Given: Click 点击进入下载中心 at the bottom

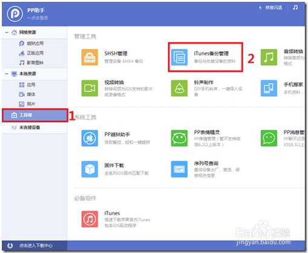Looking at the screenshot, I should tap(36, 246).
